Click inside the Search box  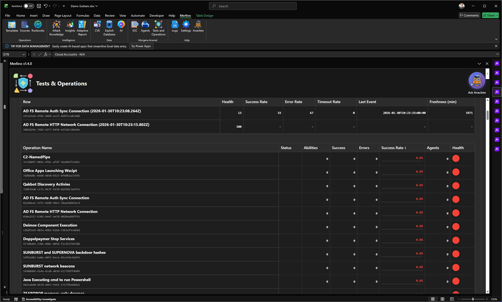(x=253, y=6)
